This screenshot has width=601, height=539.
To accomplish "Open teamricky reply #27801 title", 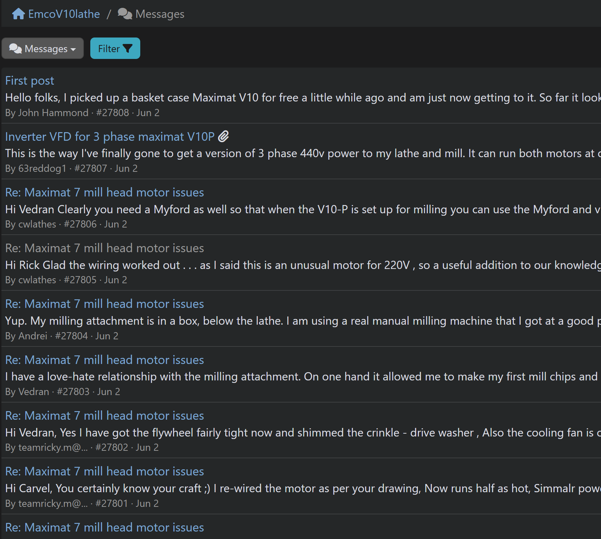I will (105, 471).
